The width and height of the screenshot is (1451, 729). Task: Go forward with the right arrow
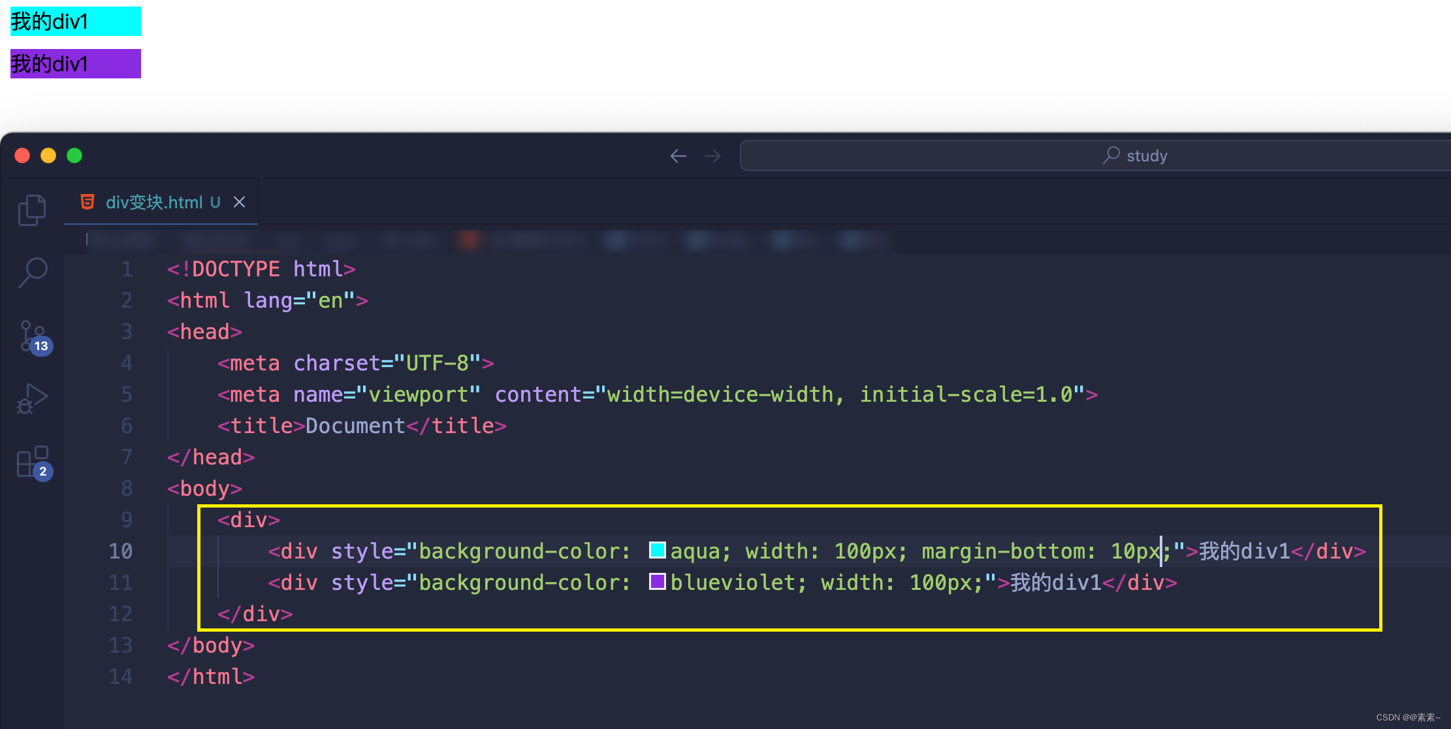click(712, 156)
